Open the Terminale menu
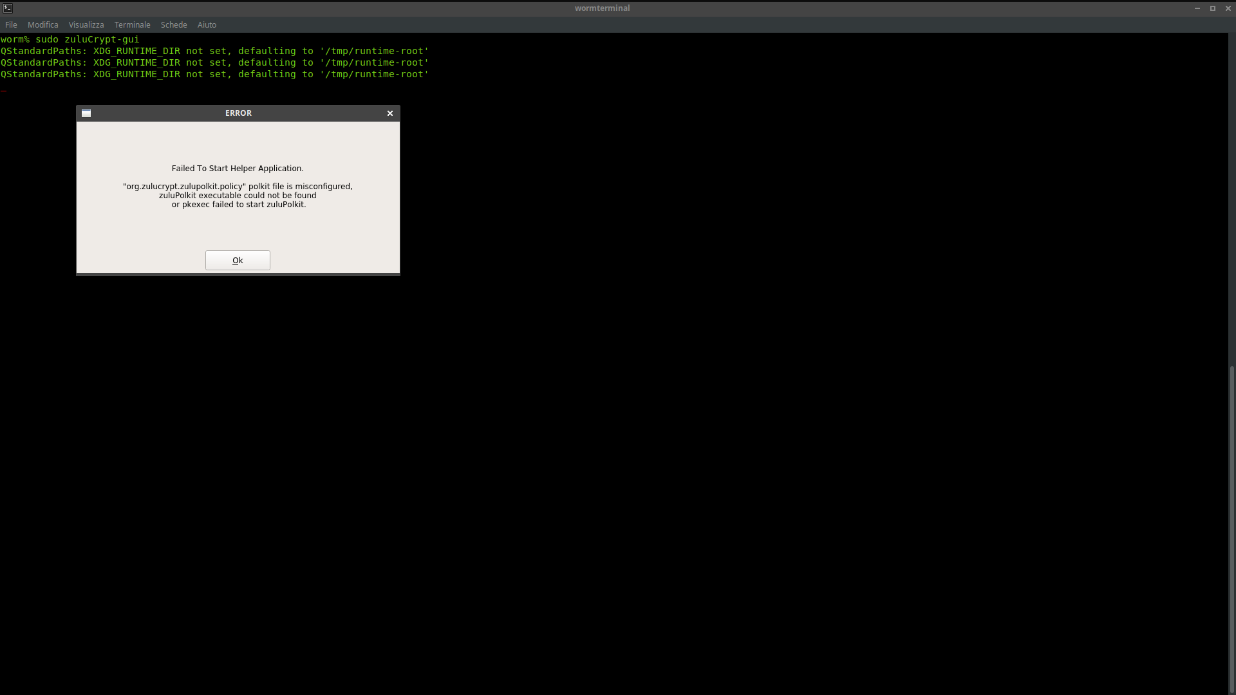The width and height of the screenshot is (1236, 695). click(x=132, y=24)
